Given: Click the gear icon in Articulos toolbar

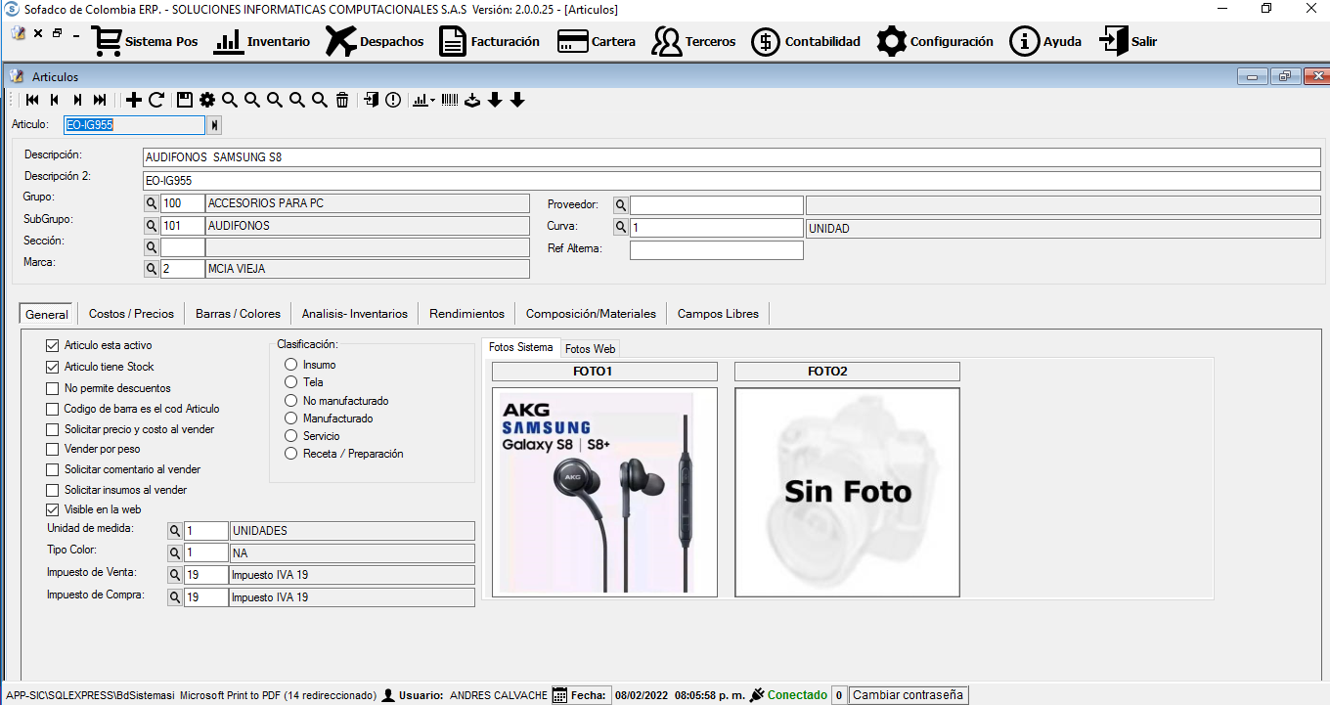Looking at the screenshot, I should pyautogui.click(x=207, y=100).
